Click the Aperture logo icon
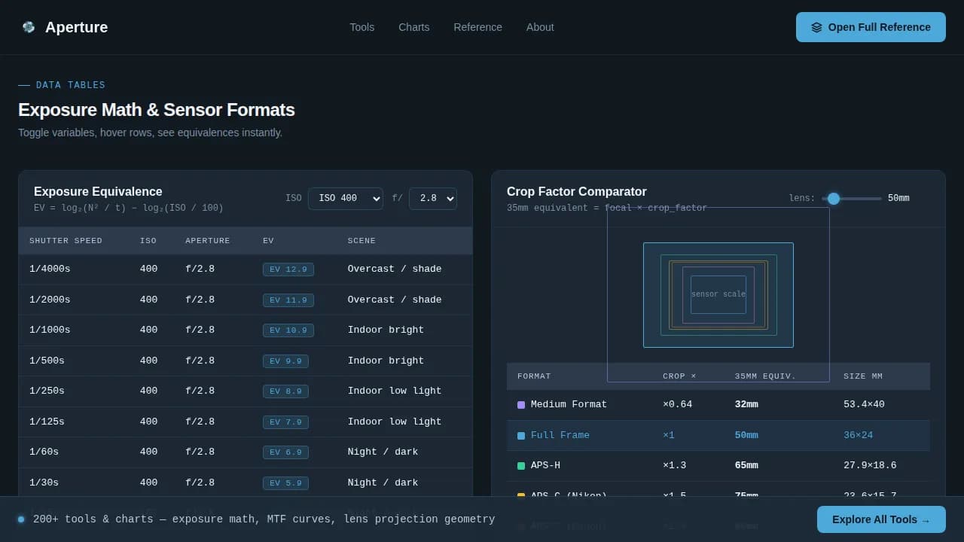Image resolution: width=964 pixels, height=542 pixels. coord(29,27)
